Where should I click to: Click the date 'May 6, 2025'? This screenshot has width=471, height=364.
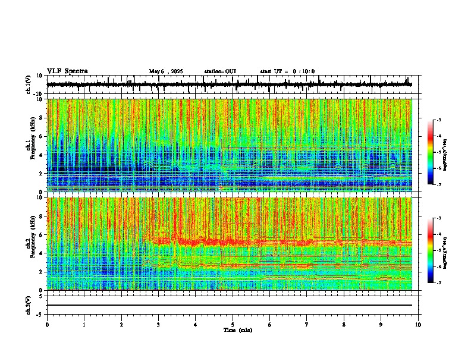(x=166, y=71)
